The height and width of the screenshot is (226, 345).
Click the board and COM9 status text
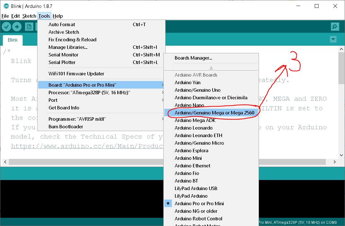point(297,223)
